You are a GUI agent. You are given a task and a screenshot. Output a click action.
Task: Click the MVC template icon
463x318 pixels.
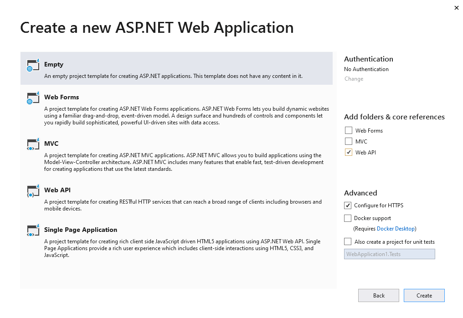(33, 144)
